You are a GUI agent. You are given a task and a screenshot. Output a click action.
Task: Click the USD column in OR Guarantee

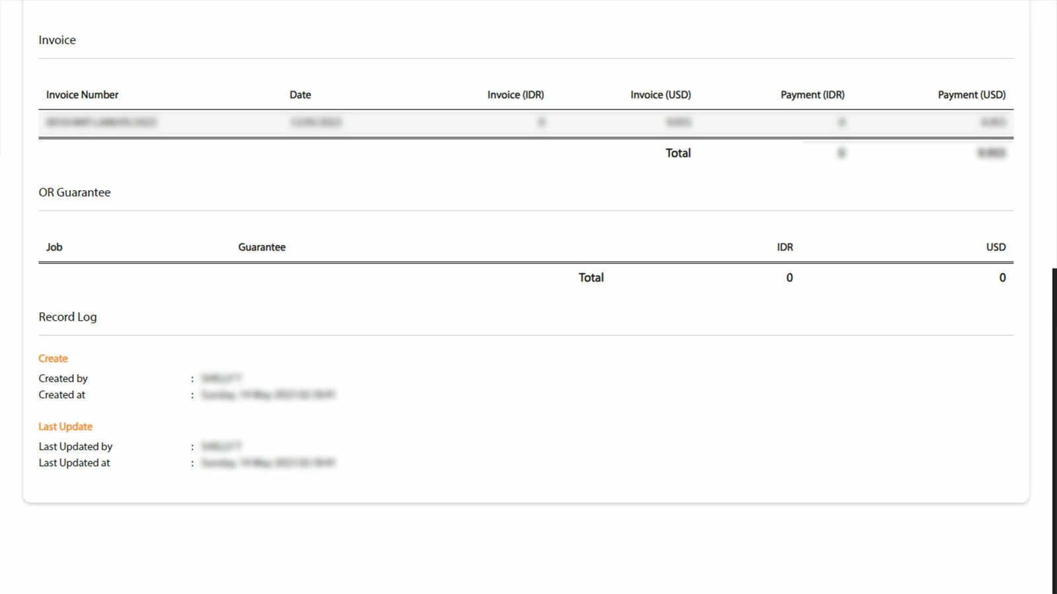tap(996, 247)
